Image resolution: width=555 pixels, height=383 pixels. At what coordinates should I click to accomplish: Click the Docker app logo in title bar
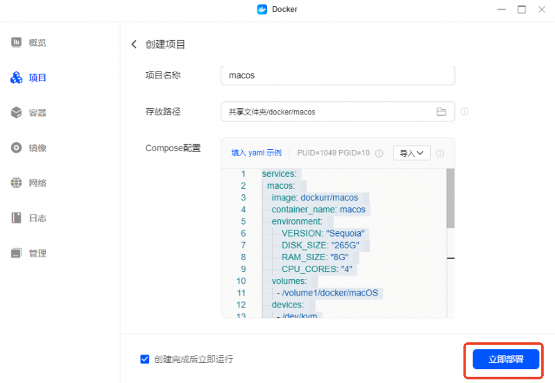pos(262,9)
